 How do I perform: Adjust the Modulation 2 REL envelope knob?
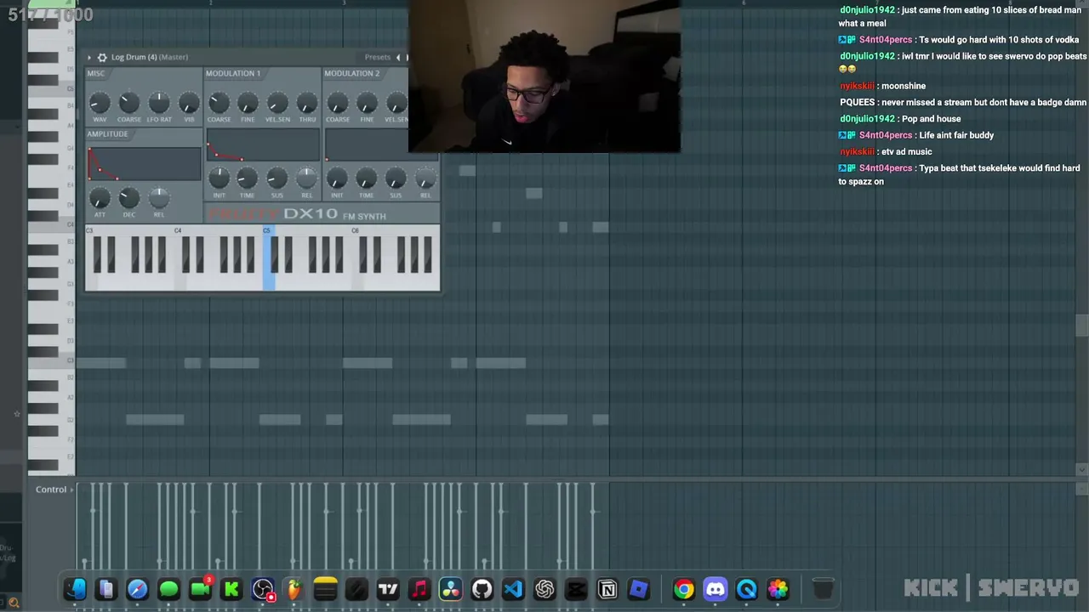[425, 178]
